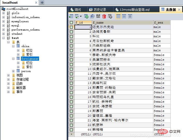Image resolution: width=183 pixels, height=140 pixels.
Task: Click the cancel changes icon beside the trash
Action: [x=110, y=16]
